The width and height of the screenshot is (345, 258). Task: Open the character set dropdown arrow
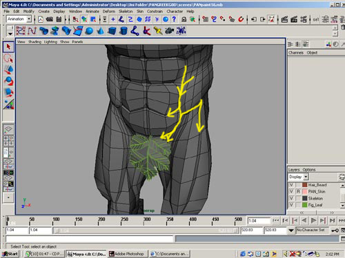point(291,230)
